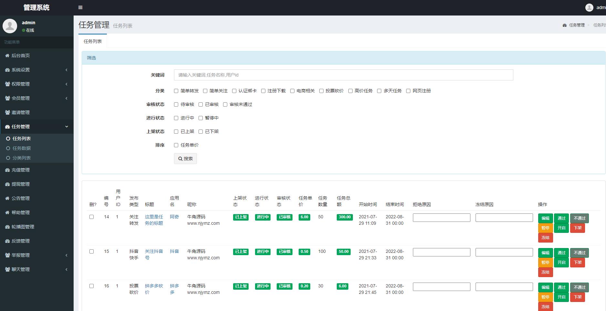Expand the 会员管理 sidebar menu
Viewport: 606px width, 311px height.
(37, 98)
